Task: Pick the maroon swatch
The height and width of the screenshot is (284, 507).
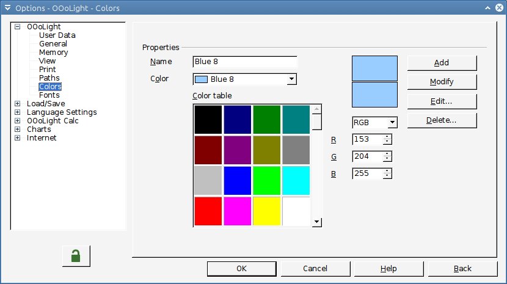Action: click(208, 150)
